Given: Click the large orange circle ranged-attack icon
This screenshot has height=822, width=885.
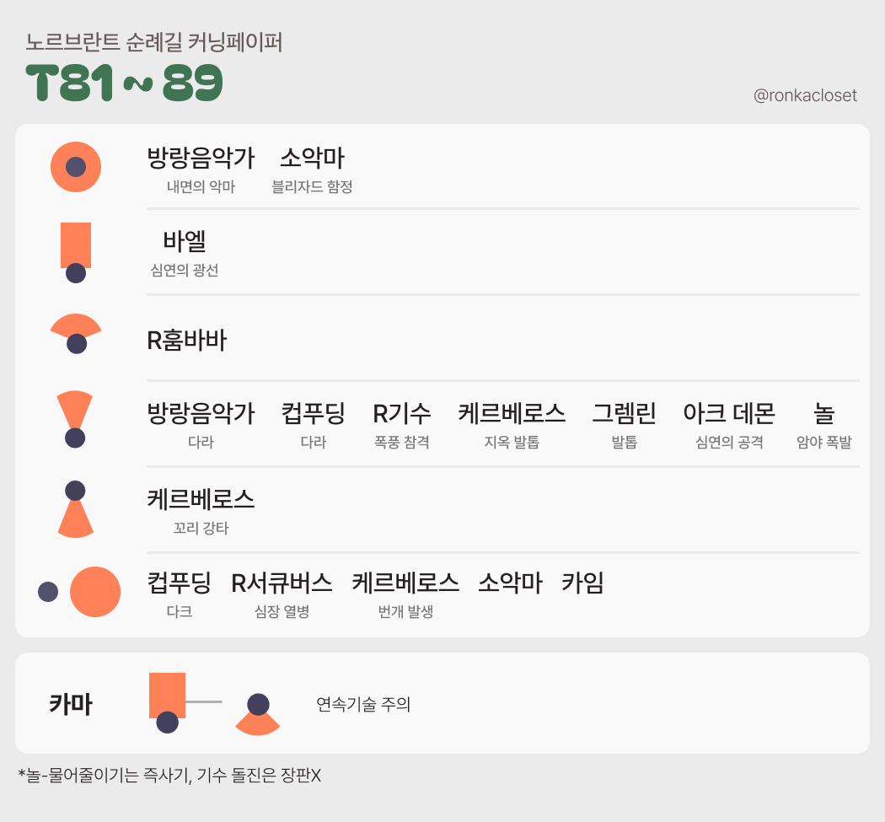Looking at the screenshot, I should coord(95,592).
